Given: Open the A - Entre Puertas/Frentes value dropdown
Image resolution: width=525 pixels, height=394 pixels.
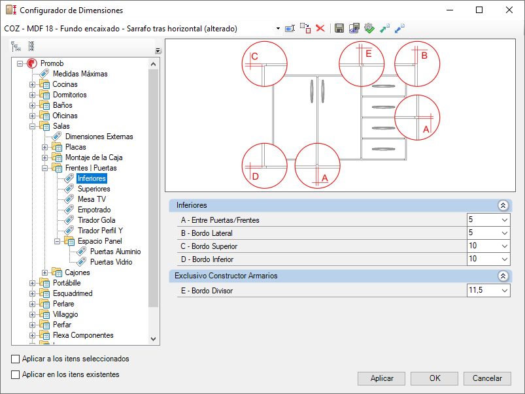Looking at the screenshot, I should (505, 220).
